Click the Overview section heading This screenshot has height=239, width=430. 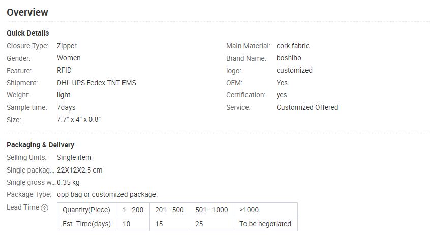27,12
